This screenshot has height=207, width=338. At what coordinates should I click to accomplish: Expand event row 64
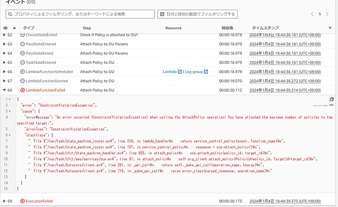coord(4,53)
